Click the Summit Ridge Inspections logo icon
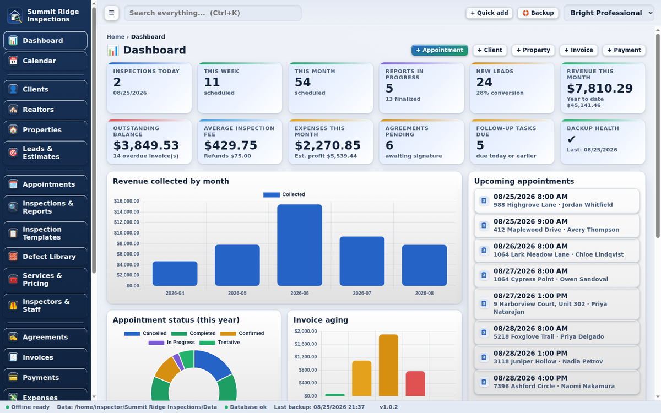Image resolution: width=661 pixels, height=413 pixels. tap(15, 15)
